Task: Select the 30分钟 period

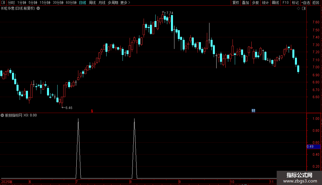Action: (58, 3)
